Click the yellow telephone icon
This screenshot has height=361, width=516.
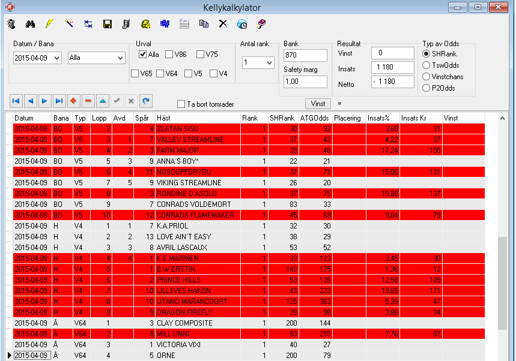145,24
